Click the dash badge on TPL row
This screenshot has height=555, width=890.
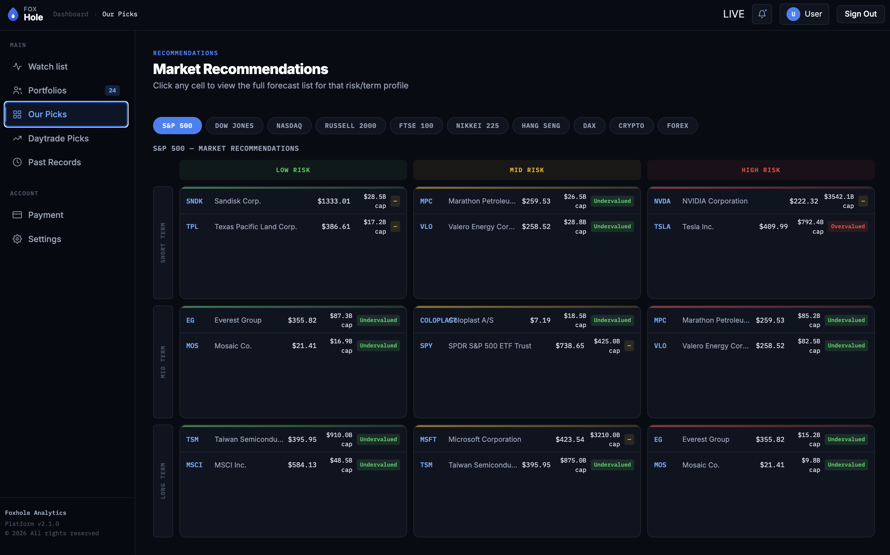coord(395,226)
